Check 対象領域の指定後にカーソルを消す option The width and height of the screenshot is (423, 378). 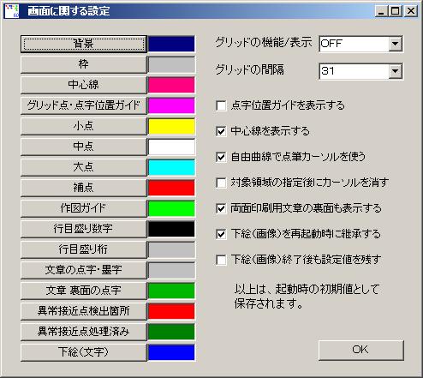(221, 183)
